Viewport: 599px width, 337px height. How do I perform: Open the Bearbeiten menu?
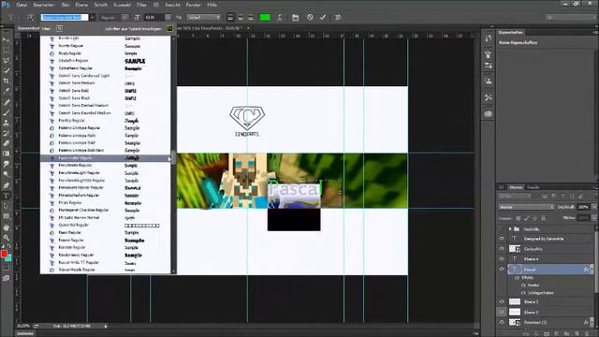44,5
